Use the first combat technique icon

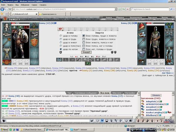59,60
